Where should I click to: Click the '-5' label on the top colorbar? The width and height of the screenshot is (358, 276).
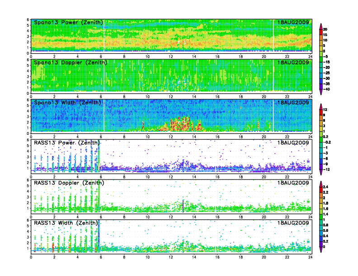325,57
